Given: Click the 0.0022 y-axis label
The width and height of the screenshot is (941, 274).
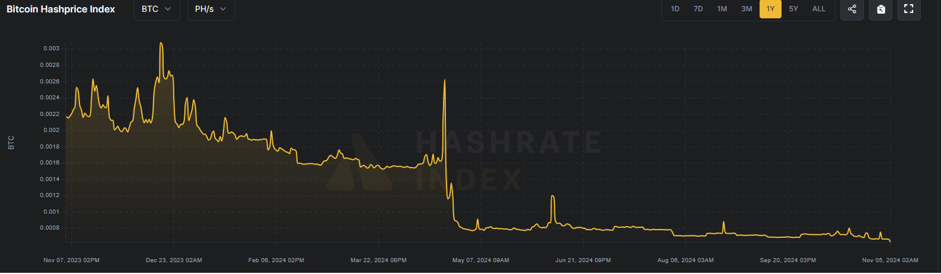Looking at the screenshot, I should coord(50,114).
